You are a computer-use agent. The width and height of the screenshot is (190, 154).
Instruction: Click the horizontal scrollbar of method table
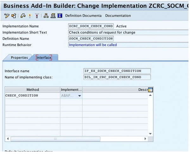point(55,139)
